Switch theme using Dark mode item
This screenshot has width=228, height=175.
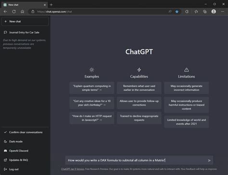(25, 141)
